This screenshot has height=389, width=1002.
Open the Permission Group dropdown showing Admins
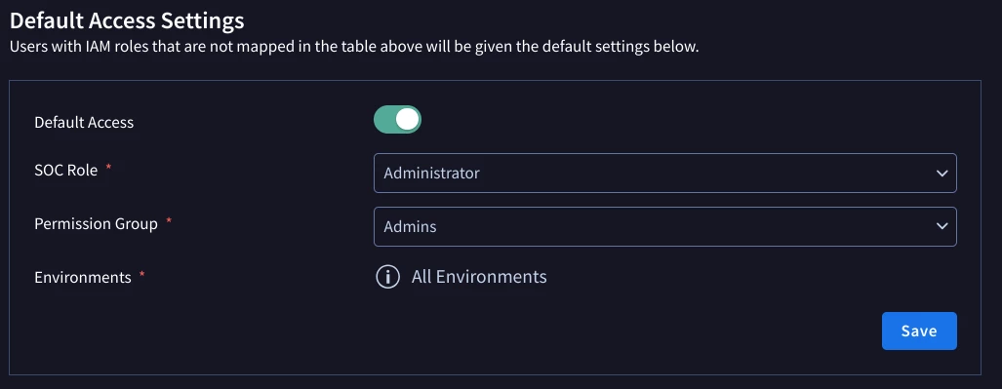click(x=664, y=226)
